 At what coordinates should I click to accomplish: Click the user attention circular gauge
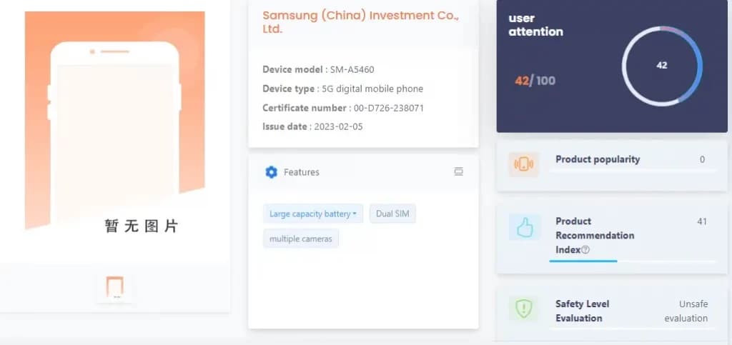click(x=661, y=66)
